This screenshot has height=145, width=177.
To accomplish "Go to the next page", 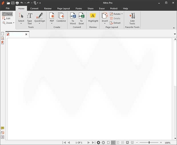I will [88, 142].
